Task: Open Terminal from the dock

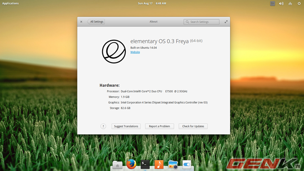Action: pos(145,164)
